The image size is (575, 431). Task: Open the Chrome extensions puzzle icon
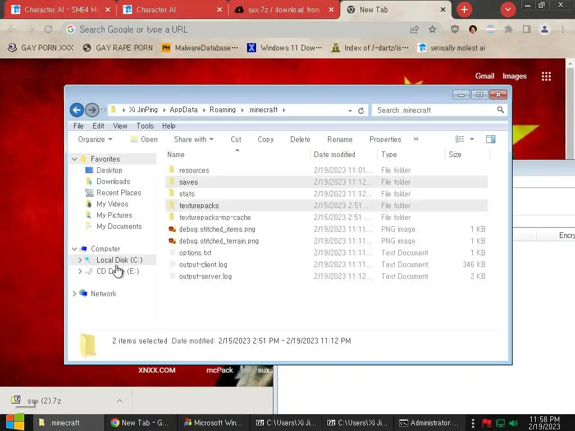pyautogui.click(x=508, y=29)
